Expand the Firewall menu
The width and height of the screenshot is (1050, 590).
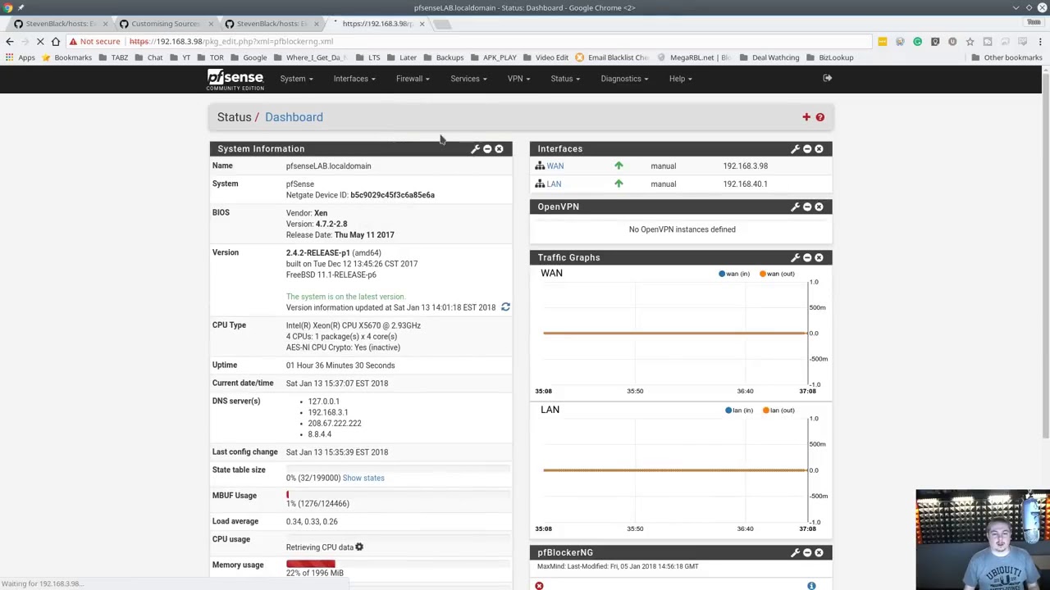[x=413, y=79]
